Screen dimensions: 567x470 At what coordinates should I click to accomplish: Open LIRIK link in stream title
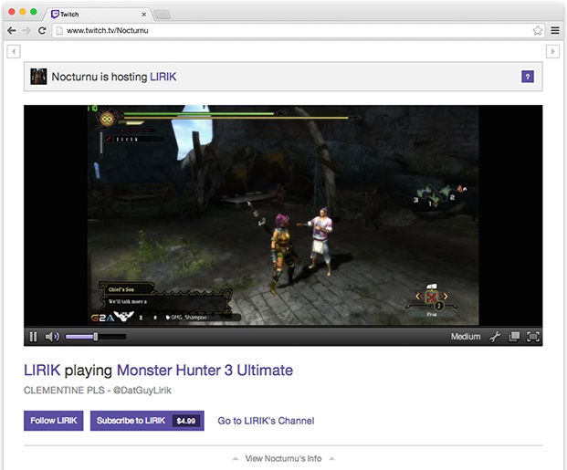(42, 371)
